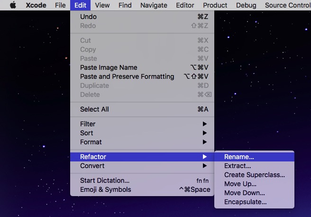Open the Debug menu
Image resolution: width=311 pixels, height=217 pixels.
coord(246,5)
